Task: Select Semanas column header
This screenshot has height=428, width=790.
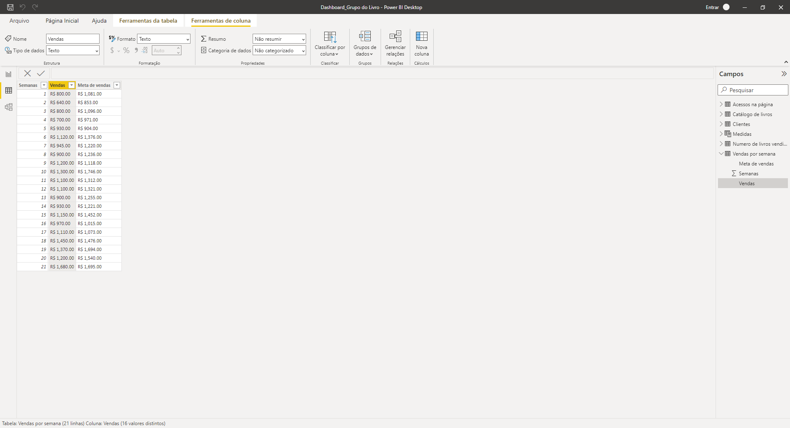Action: (x=28, y=85)
